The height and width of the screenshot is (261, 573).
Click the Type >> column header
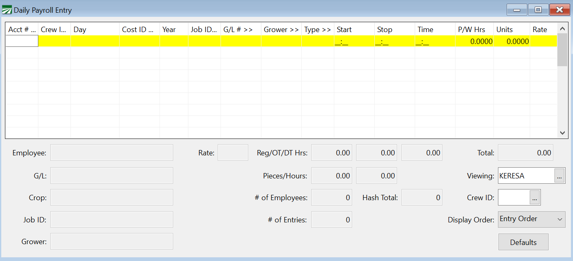point(317,30)
